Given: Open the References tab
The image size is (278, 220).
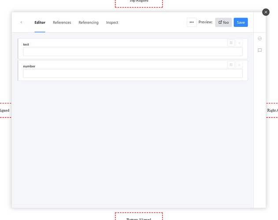Looking at the screenshot, I should 62,22.
